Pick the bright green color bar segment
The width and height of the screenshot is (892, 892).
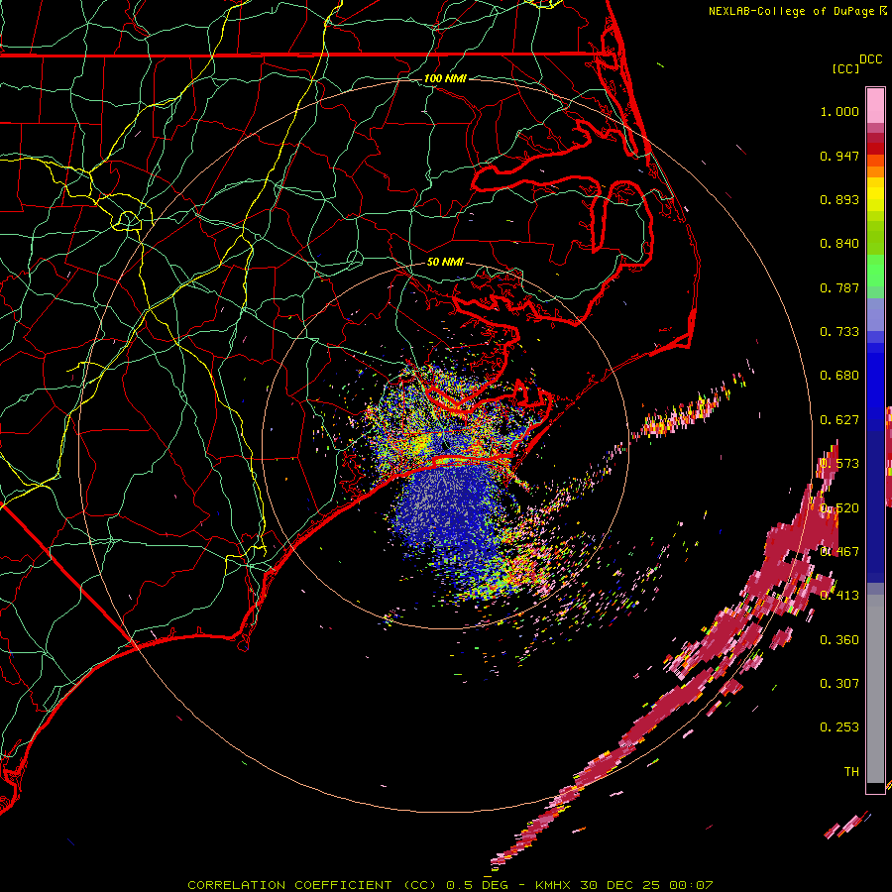[x=875, y=272]
